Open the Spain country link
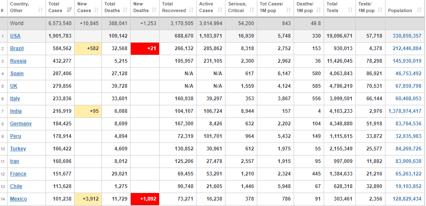The image size is (426, 206). (x=17, y=74)
